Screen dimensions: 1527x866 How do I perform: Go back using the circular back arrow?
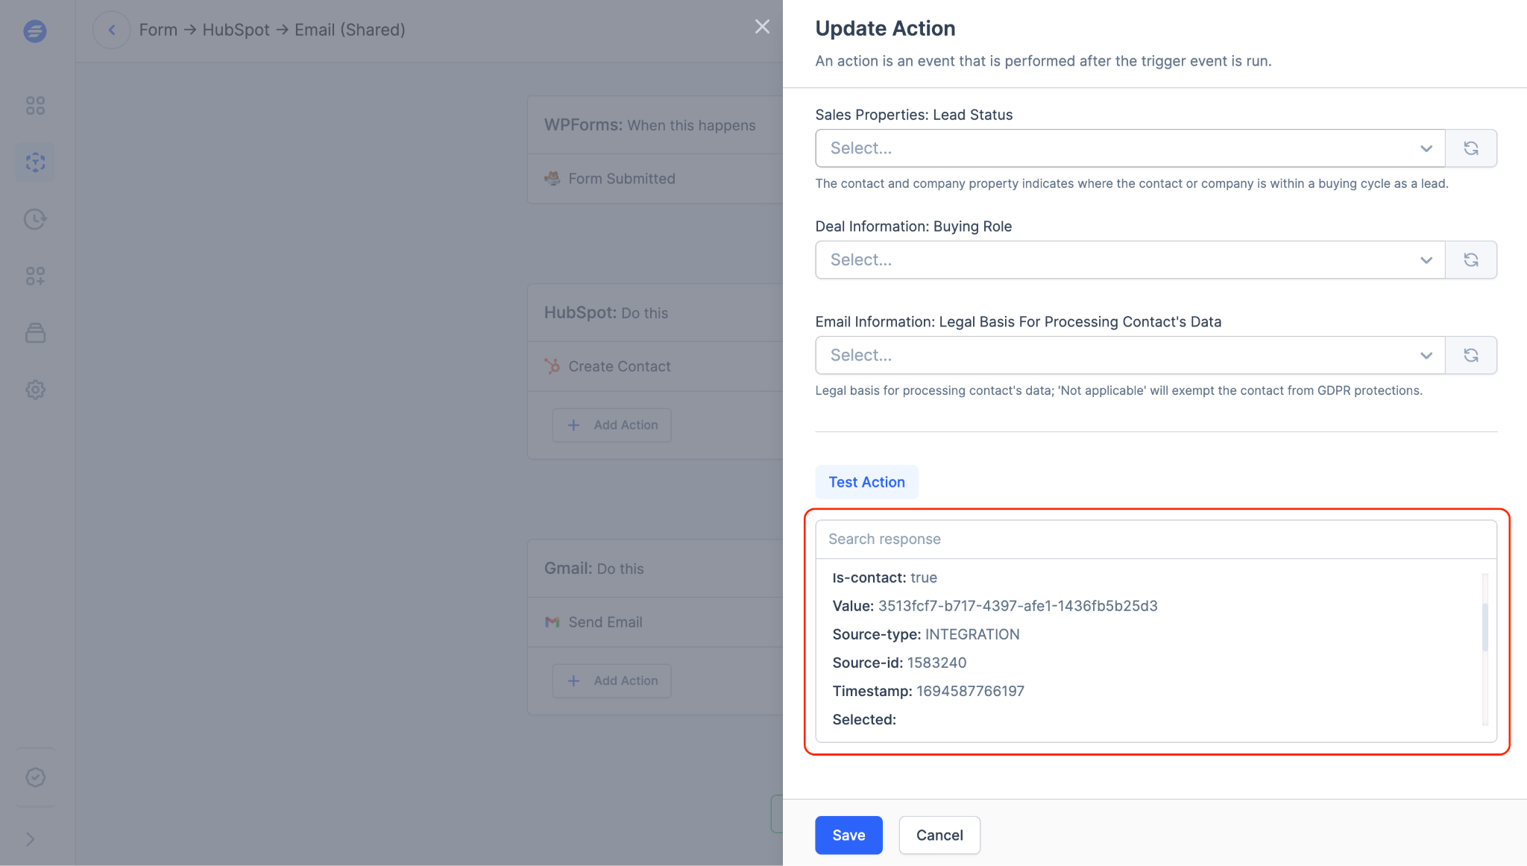pos(112,30)
